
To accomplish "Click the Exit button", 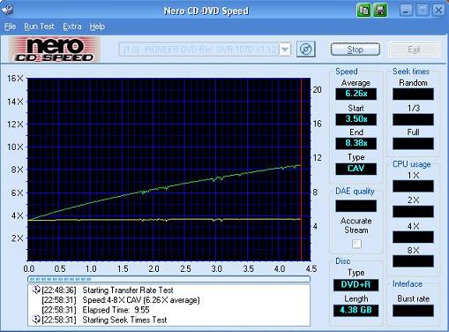I will (x=414, y=49).
